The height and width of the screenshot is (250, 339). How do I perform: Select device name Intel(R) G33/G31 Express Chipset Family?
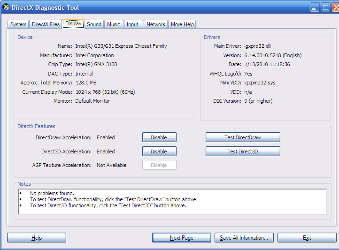(121, 46)
